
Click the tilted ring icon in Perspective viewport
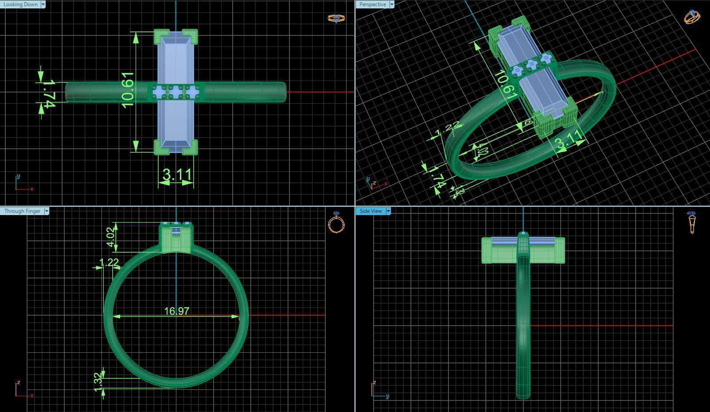click(692, 17)
